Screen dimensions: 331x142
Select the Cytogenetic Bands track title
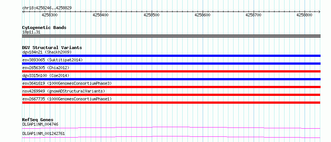point(44,28)
